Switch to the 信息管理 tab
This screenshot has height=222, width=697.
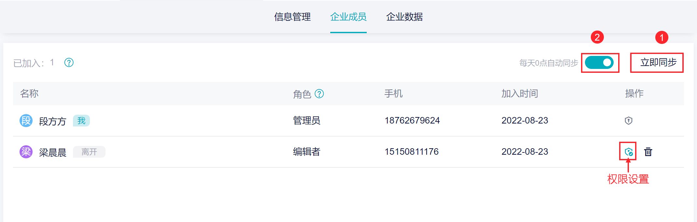pos(292,17)
